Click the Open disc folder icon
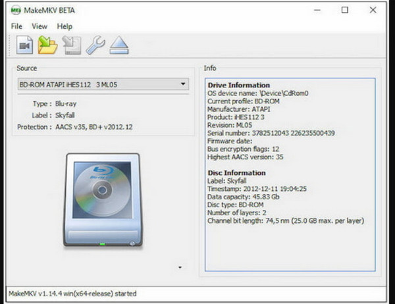The image size is (395, 304). click(x=47, y=45)
